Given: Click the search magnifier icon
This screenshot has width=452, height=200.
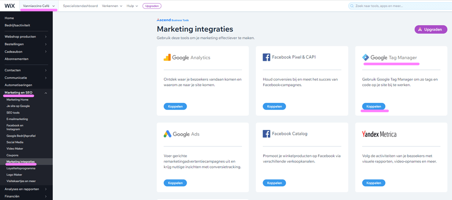Looking at the screenshot, I should [352, 6].
